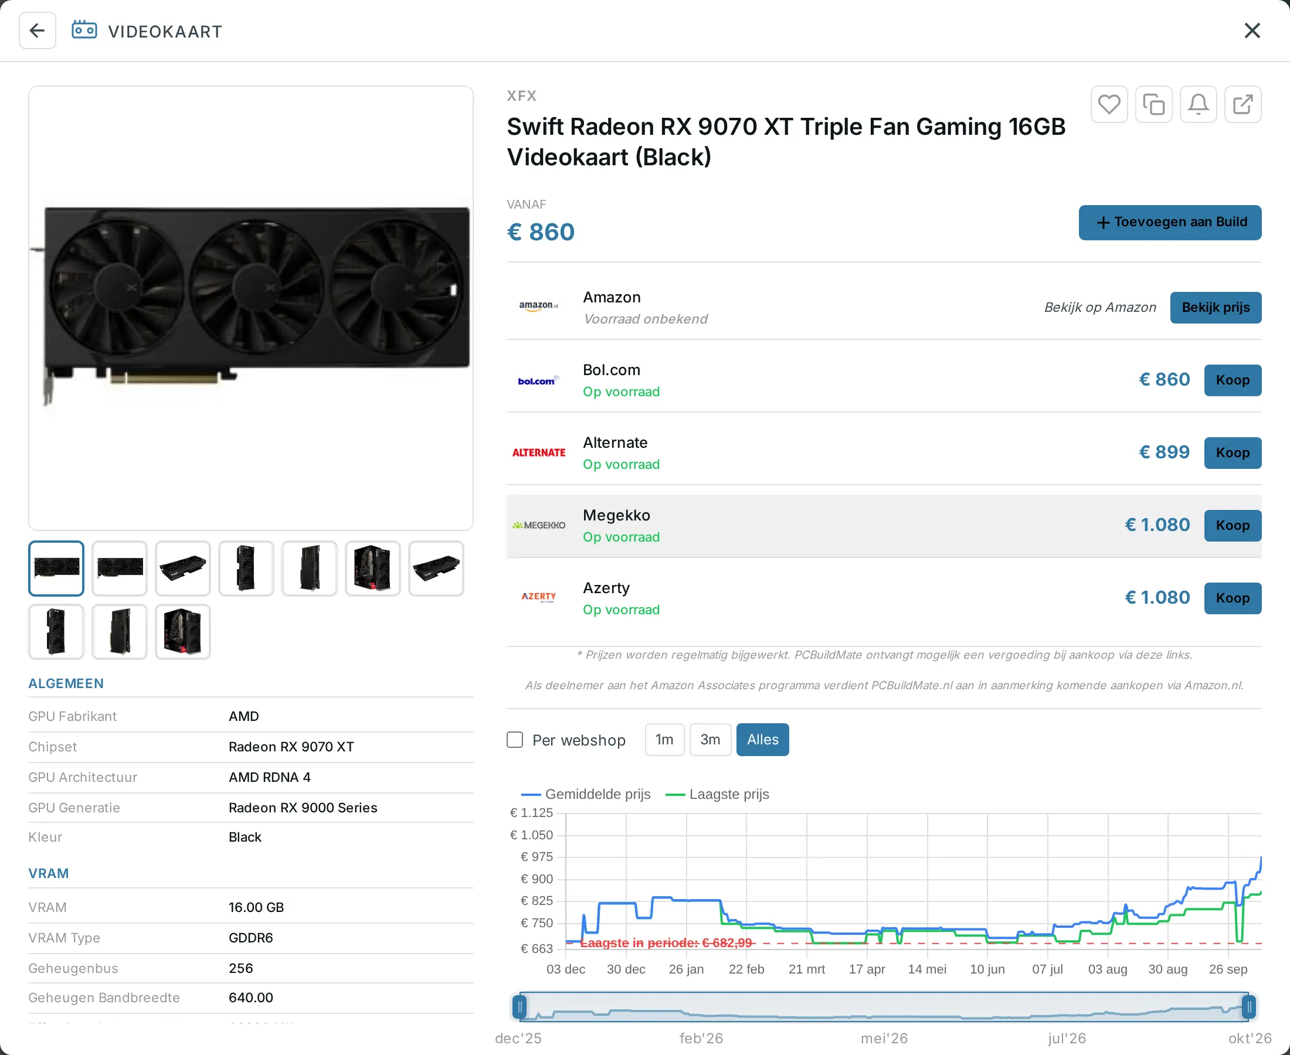
Task: Click the Bol.com price € 860
Action: click(1163, 380)
